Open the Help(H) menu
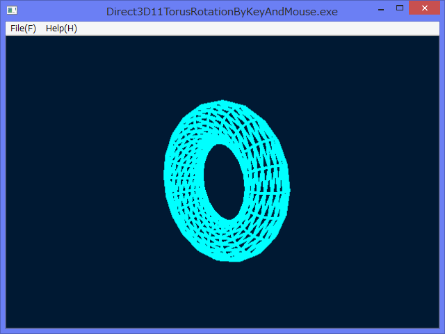This screenshot has width=445, height=334. coord(61,29)
